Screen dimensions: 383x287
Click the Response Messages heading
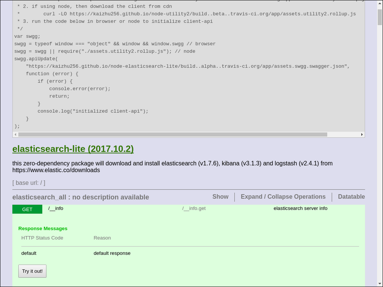(43, 229)
